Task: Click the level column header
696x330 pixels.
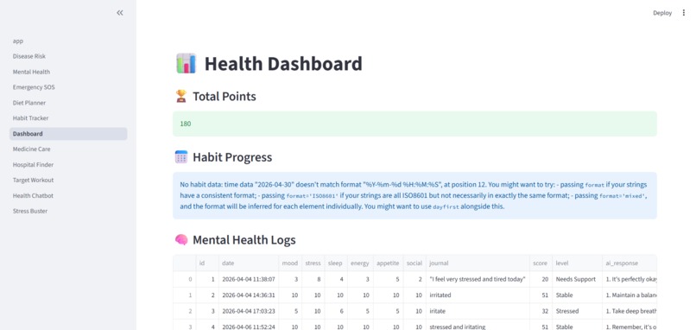Action: pyautogui.click(x=577, y=263)
